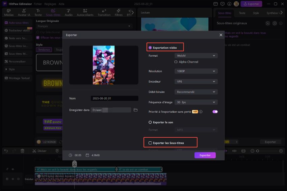The width and height of the screenshot is (287, 191).
Task: Click the Nom filename input field
Action: (114, 99)
